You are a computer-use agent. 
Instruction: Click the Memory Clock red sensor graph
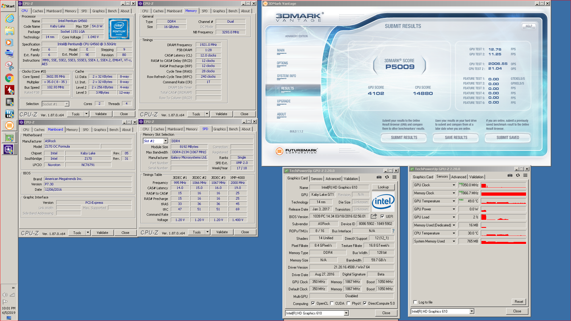[x=503, y=193]
